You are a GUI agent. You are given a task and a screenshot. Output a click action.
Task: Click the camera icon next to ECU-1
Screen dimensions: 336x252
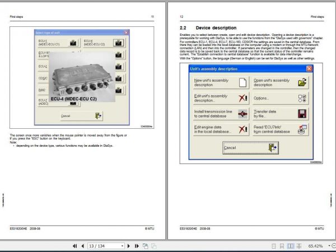pos(73,43)
